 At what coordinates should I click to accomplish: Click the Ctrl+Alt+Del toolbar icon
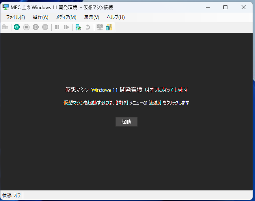[x=6, y=27]
